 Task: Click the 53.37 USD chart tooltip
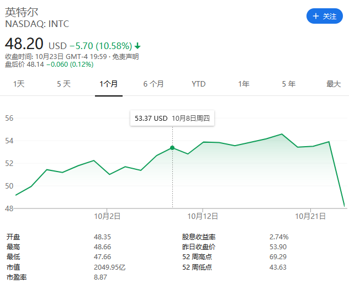pyautogui.click(x=172, y=118)
